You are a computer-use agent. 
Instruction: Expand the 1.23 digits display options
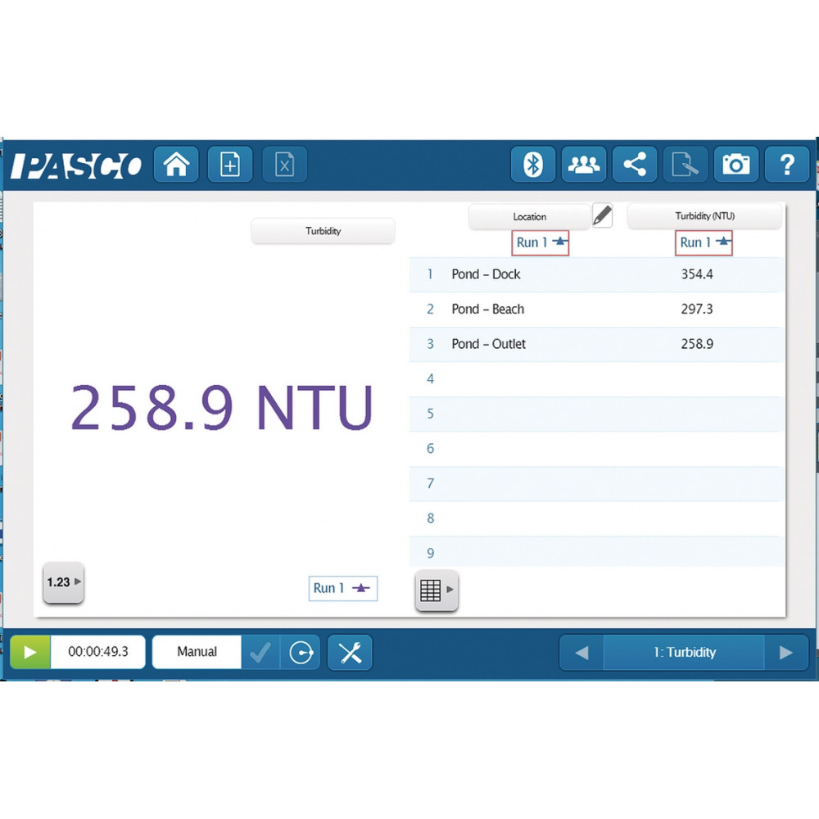coord(63,582)
